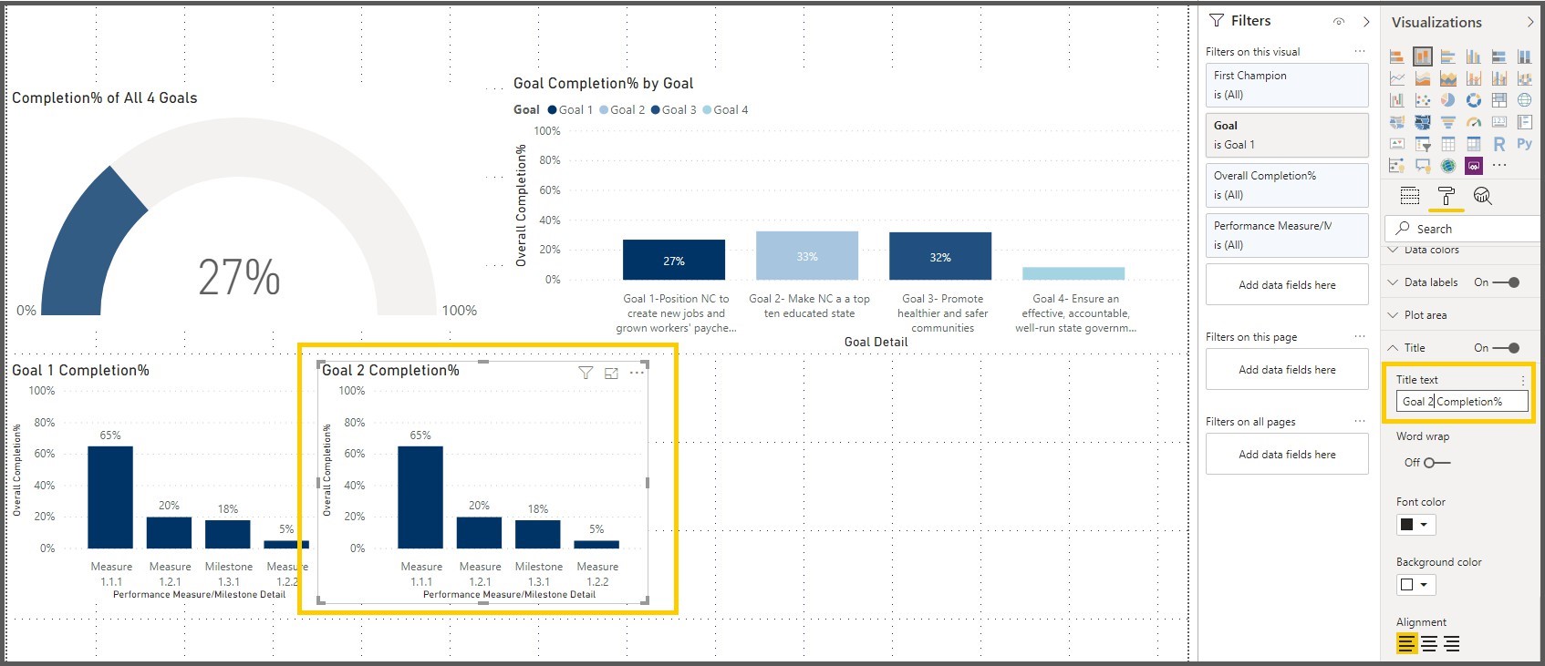Add the PowerApps purple visual
This screenshot has width=1545, height=666.
point(1474,165)
